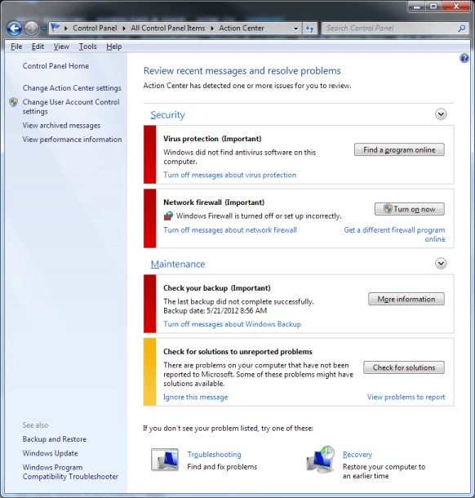The height and width of the screenshot is (498, 475).
Task: Select the Virus protection (Important) title
Action: pos(212,139)
